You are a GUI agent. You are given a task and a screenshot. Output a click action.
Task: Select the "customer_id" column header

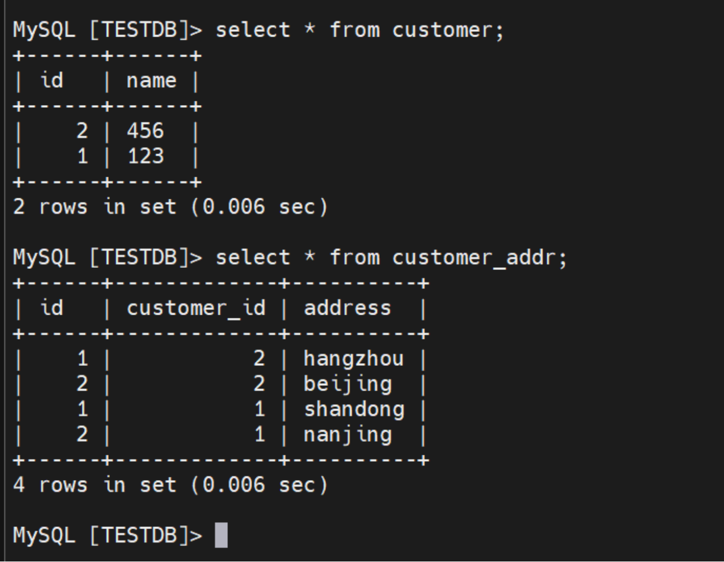196,308
